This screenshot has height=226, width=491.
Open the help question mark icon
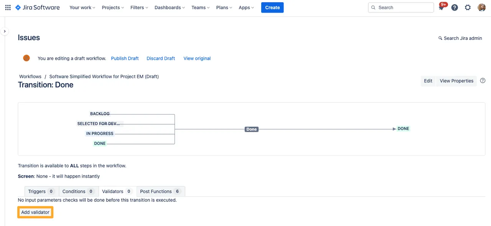(x=455, y=7)
